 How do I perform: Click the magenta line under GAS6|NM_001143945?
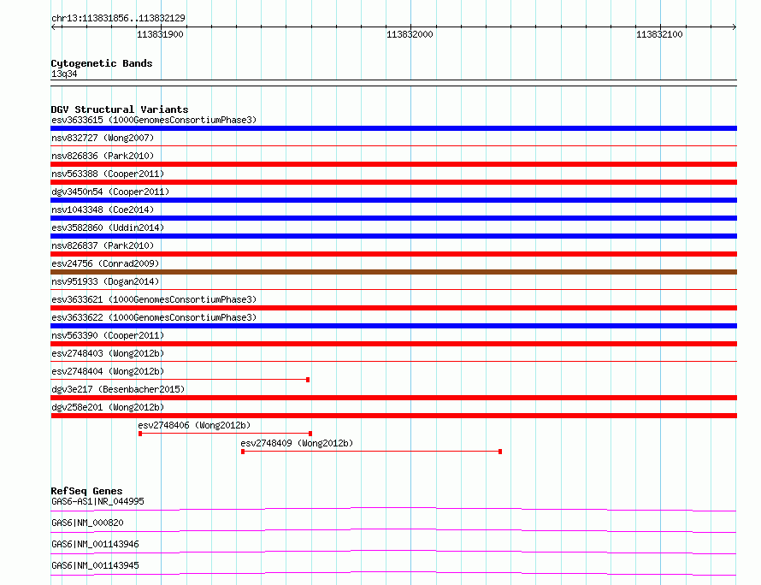[393, 574]
